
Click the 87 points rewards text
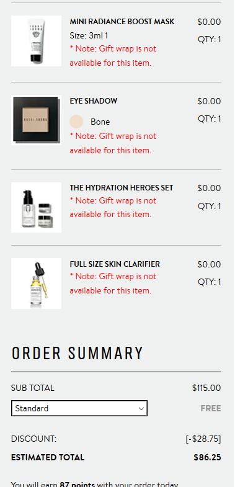tap(78, 485)
